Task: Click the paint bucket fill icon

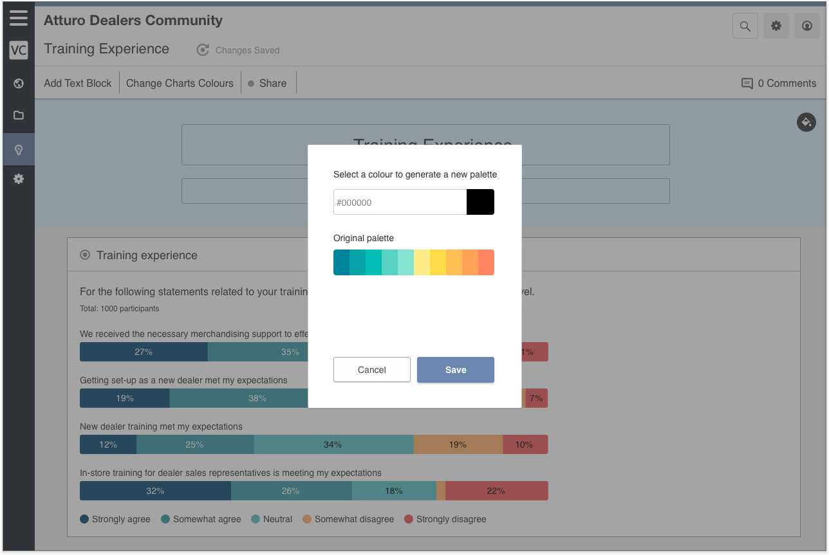Action: click(x=806, y=122)
